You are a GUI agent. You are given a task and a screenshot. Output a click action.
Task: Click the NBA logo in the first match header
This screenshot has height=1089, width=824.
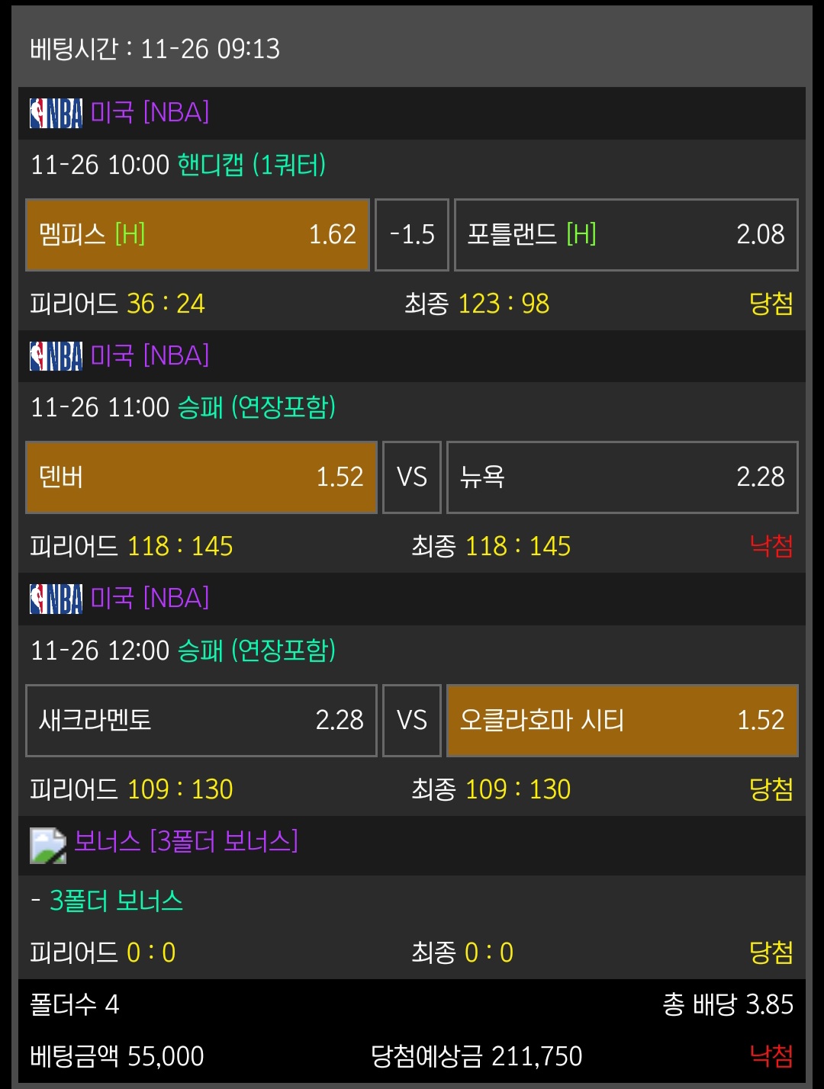(x=56, y=113)
